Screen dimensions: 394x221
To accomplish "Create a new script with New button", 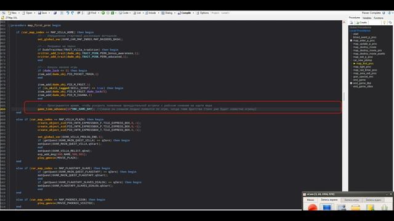I will (x=12, y=13).
